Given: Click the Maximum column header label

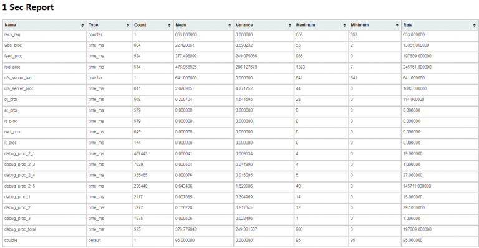Looking at the screenshot, I should pos(306,25).
